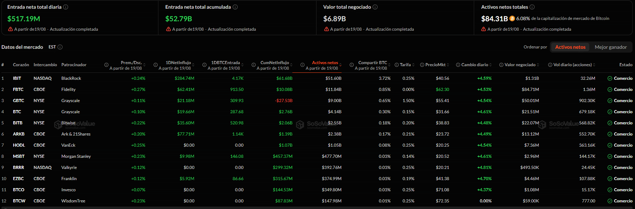
Task: Click info icon before Vol diario (acciones) header
Action: click(550, 65)
